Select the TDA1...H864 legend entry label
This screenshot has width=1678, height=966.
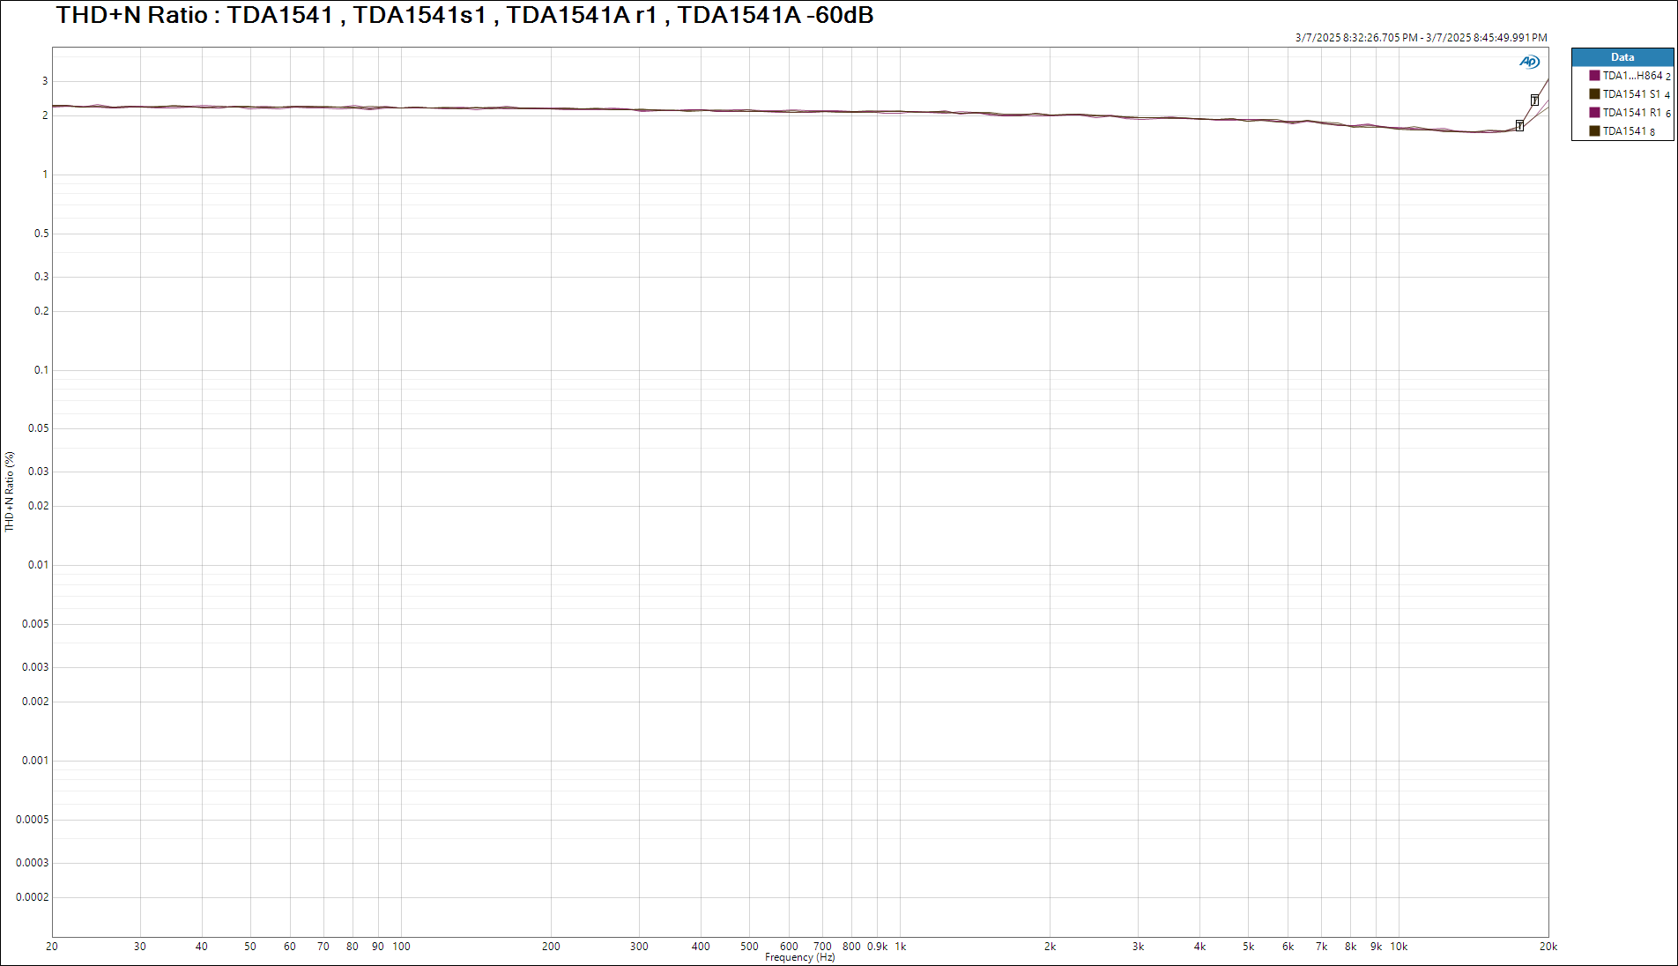pyautogui.click(x=1632, y=76)
